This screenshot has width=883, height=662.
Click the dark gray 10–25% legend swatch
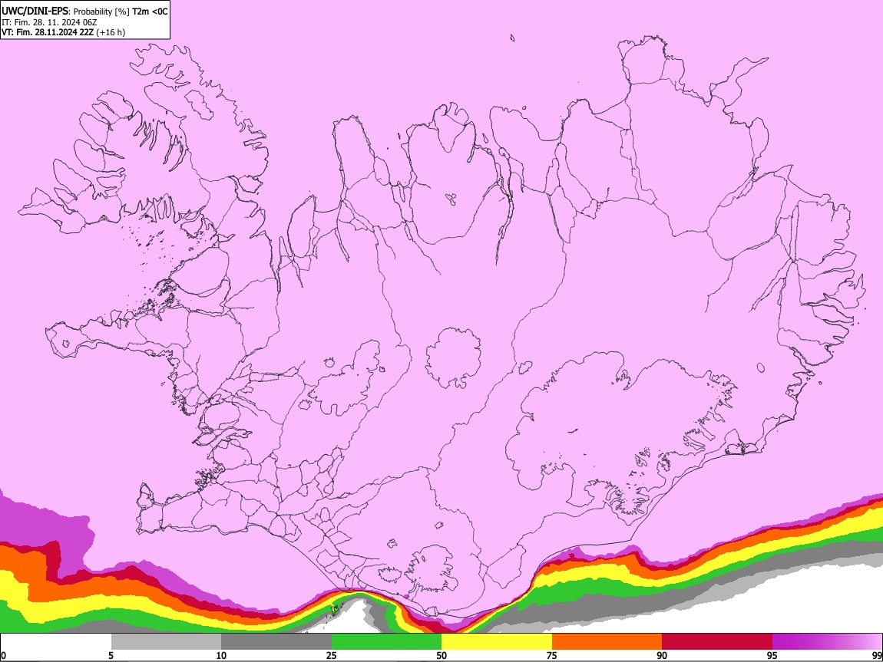click(x=276, y=641)
